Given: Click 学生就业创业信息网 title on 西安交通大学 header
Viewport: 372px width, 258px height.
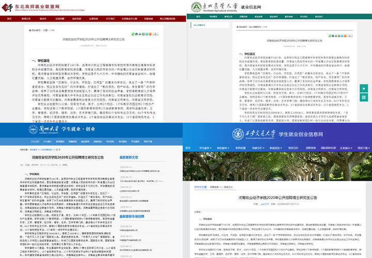Looking at the screenshot, I should pos(301,134).
